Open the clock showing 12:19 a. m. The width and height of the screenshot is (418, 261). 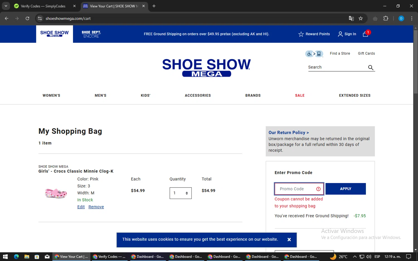click(x=392, y=257)
